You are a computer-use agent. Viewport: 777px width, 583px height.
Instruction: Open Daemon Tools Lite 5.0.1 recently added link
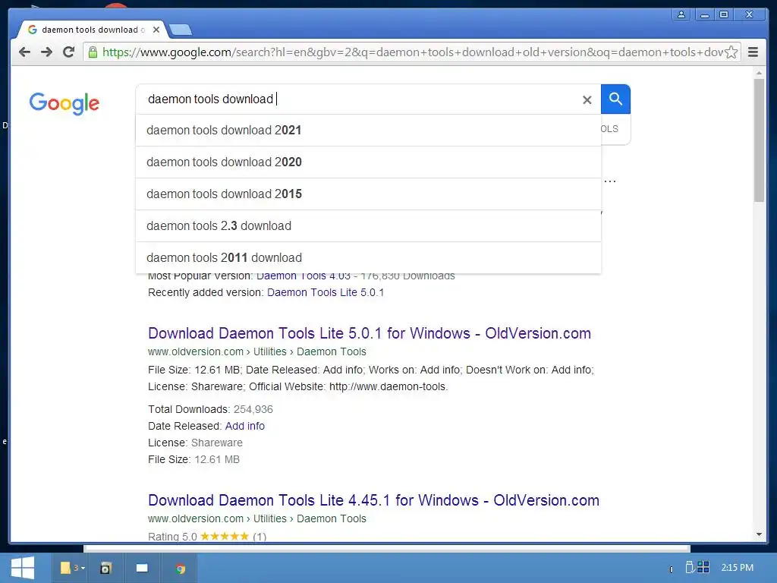(326, 292)
